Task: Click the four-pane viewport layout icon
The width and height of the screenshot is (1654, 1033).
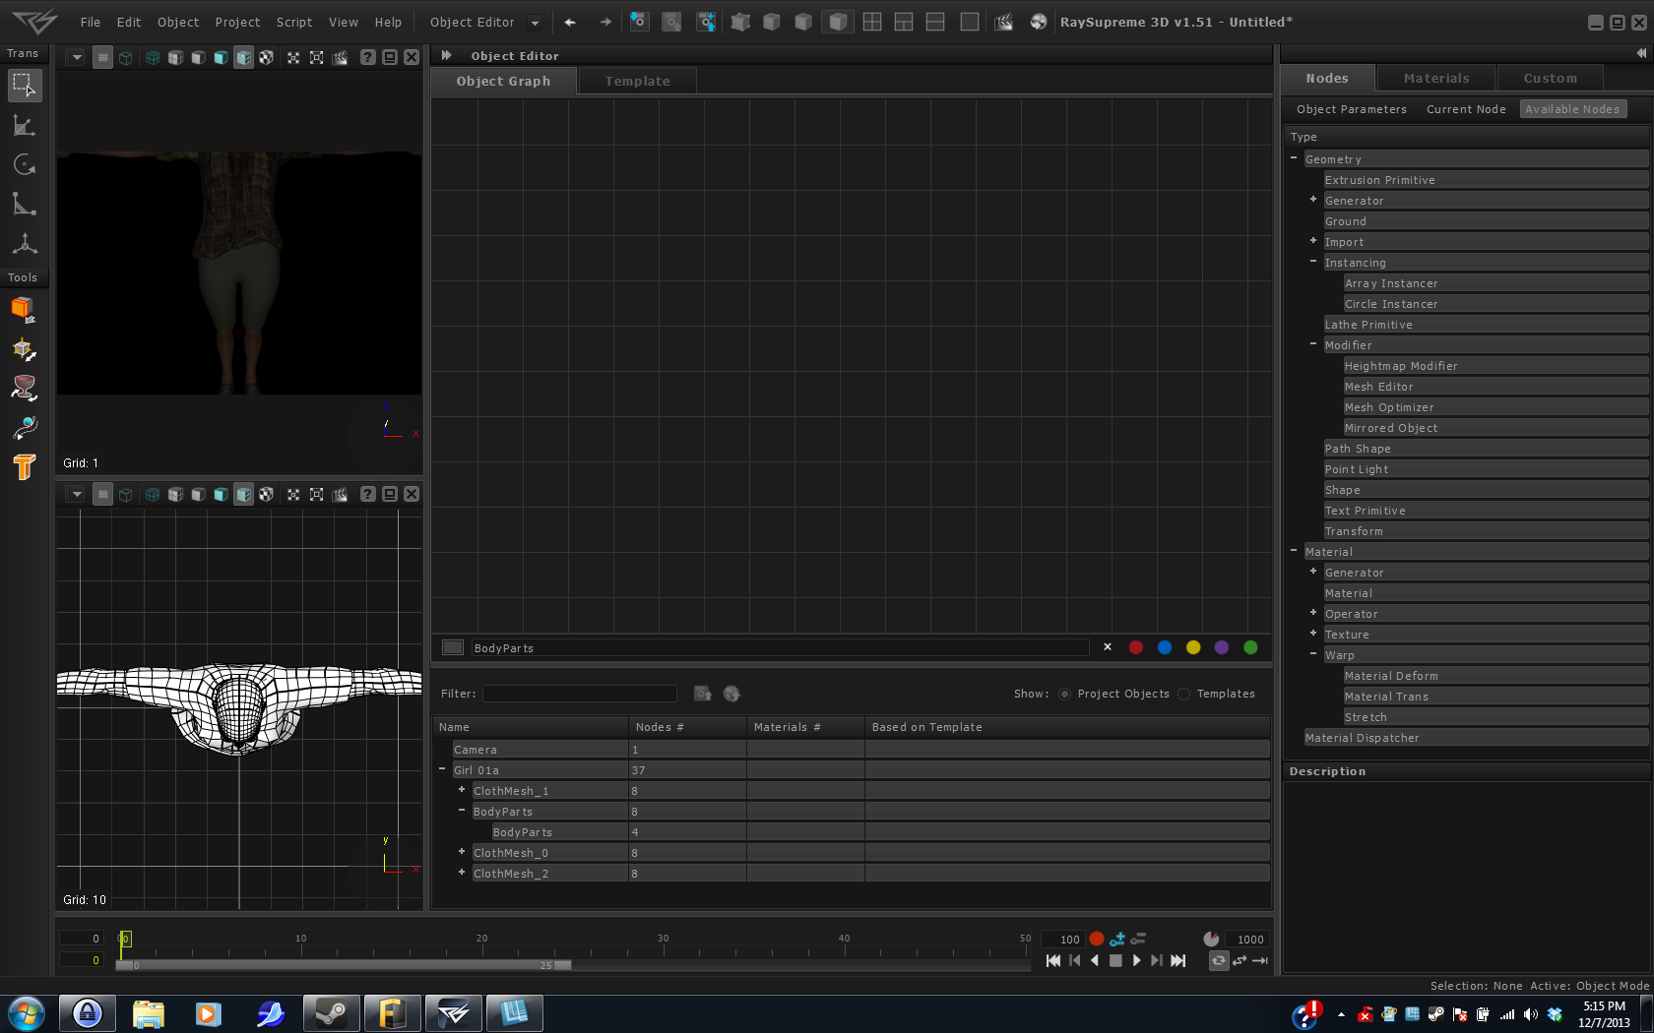Action: pos(872,22)
